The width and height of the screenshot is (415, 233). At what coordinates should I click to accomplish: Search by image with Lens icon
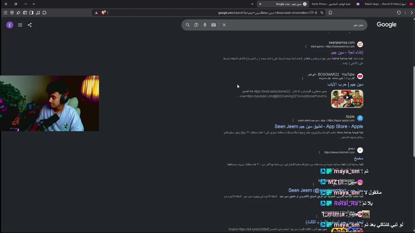pyautogui.click(x=196, y=25)
